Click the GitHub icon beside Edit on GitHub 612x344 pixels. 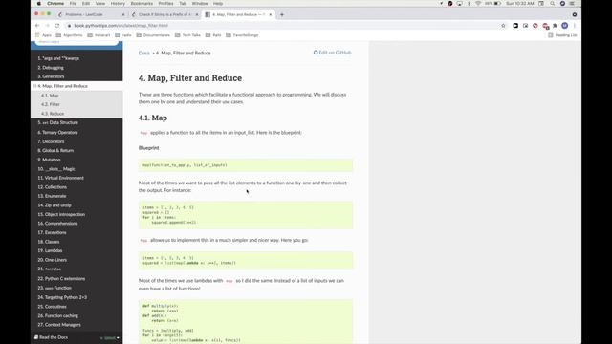316,53
